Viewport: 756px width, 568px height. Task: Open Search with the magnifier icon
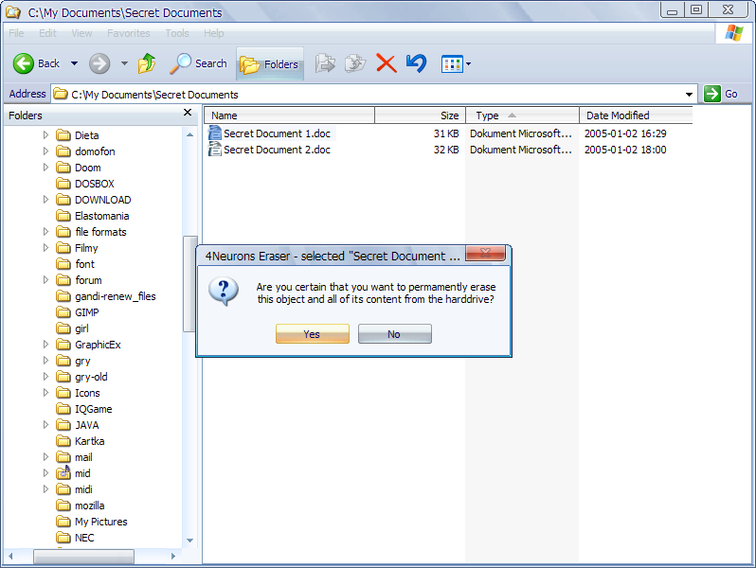[180, 63]
